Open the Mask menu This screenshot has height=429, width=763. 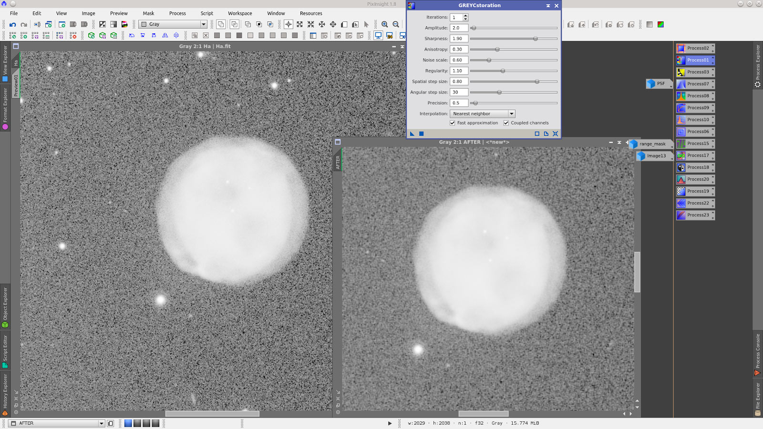pos(148,13)
